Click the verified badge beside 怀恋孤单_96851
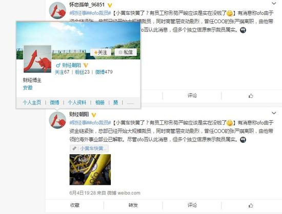The image size is (282, 214). point(110,6)
